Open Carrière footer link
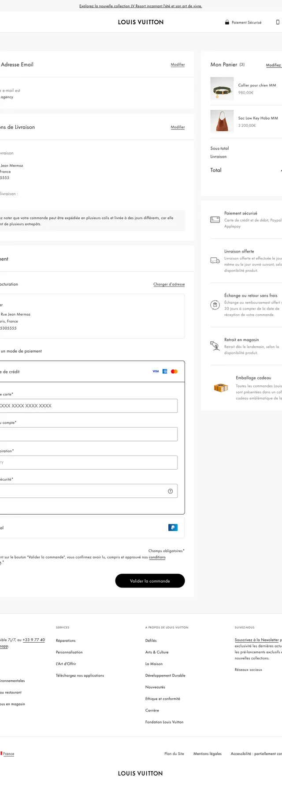 click(152, 710)
